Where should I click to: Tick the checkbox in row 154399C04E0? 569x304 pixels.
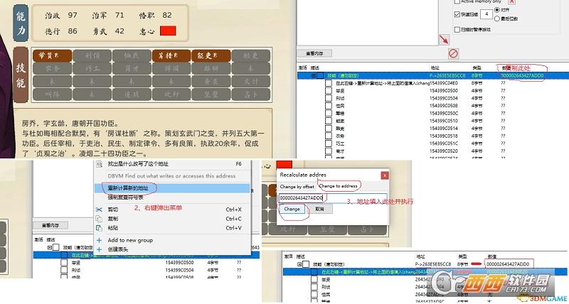pos(329,83)
